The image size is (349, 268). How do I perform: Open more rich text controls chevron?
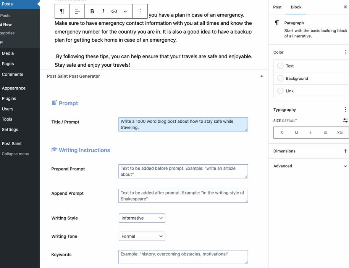point(125,11)
